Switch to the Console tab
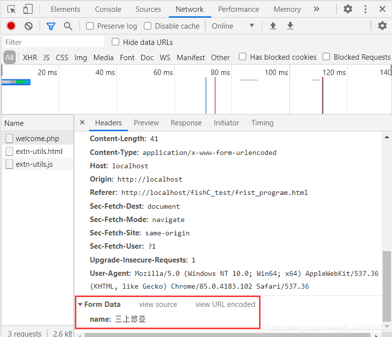 [108, 9]
